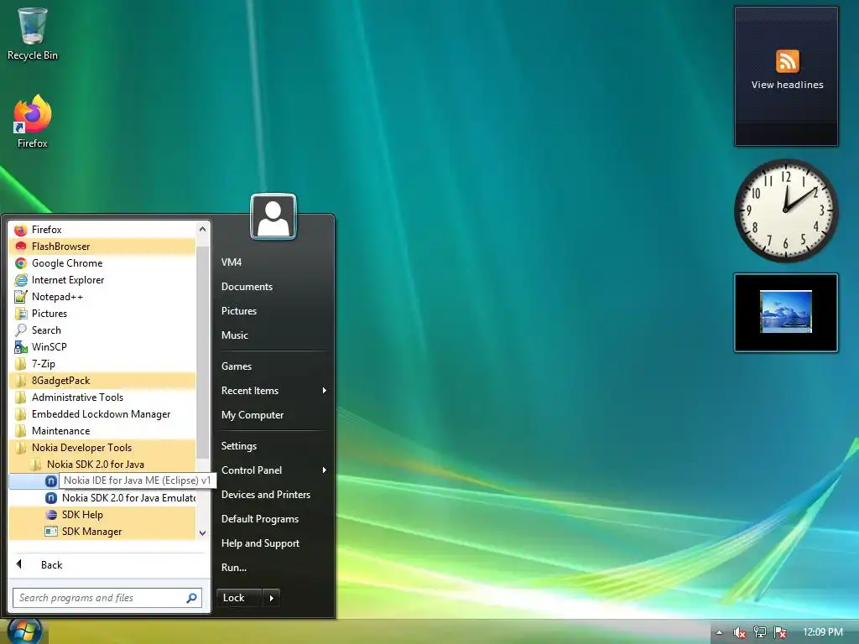Click the Windows Start orb
Image resolution: width=859 pixels, height=644 pixels.
[x=24, y=631]
